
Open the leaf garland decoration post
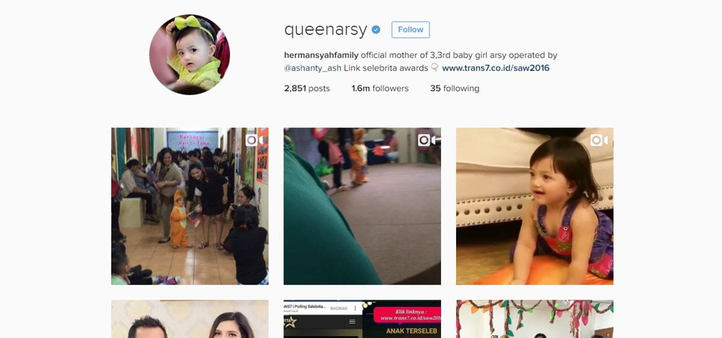(535, 319)
